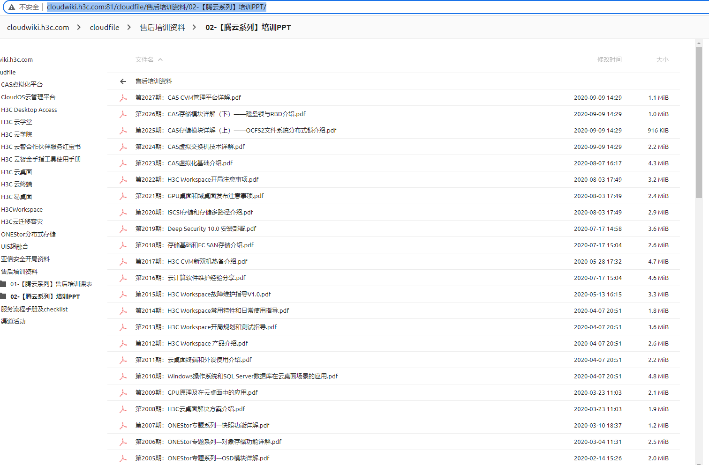Viewport: 709px width, 465px height.
Task: Click the PDF icon for 第2013期 Workspace开局规划
Action: pyautogui.click(x=123, y=327)
